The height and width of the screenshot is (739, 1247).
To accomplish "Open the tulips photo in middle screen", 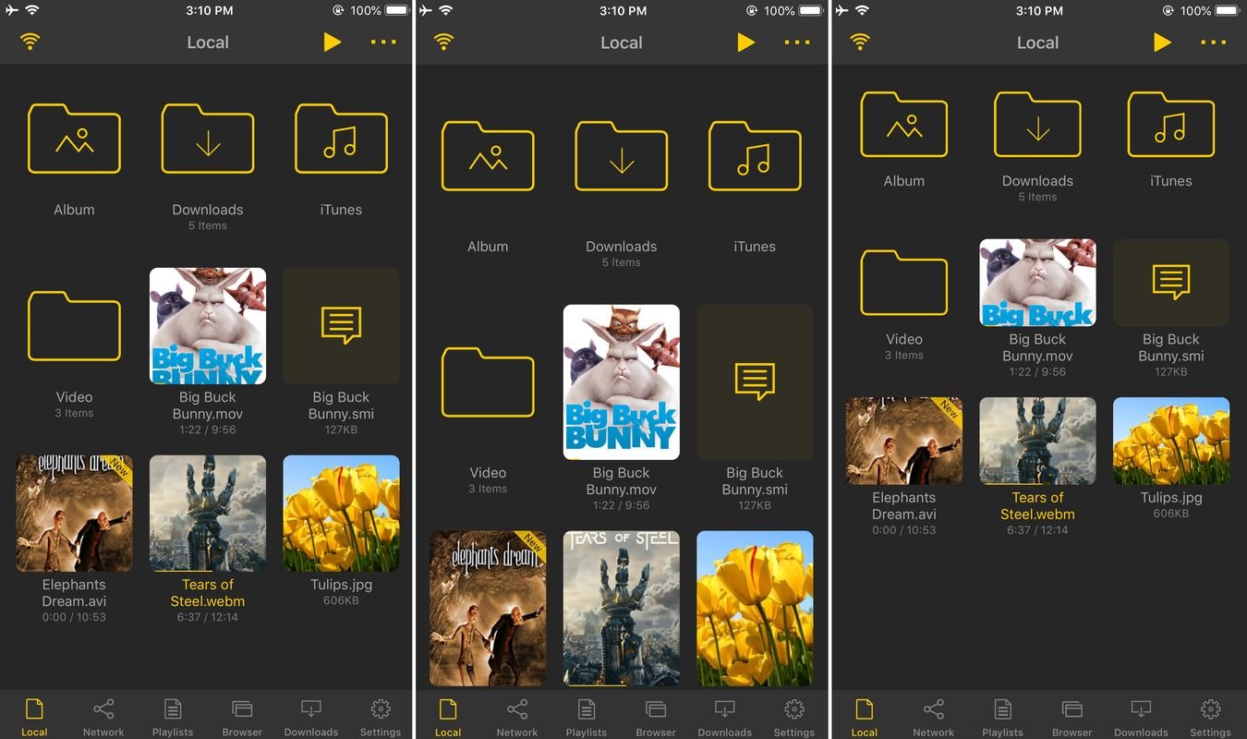I will (x=755, y=608).
